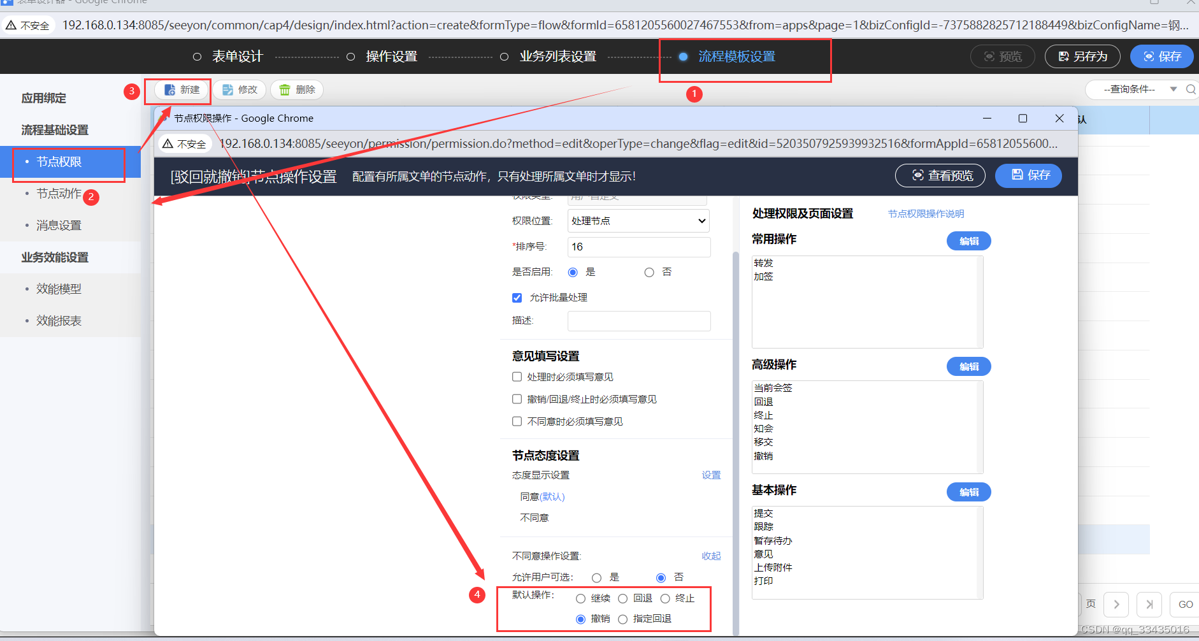Select 效能模型 in the sidebar
This screenshot has height=641, width=1199.
click(59, 289)
